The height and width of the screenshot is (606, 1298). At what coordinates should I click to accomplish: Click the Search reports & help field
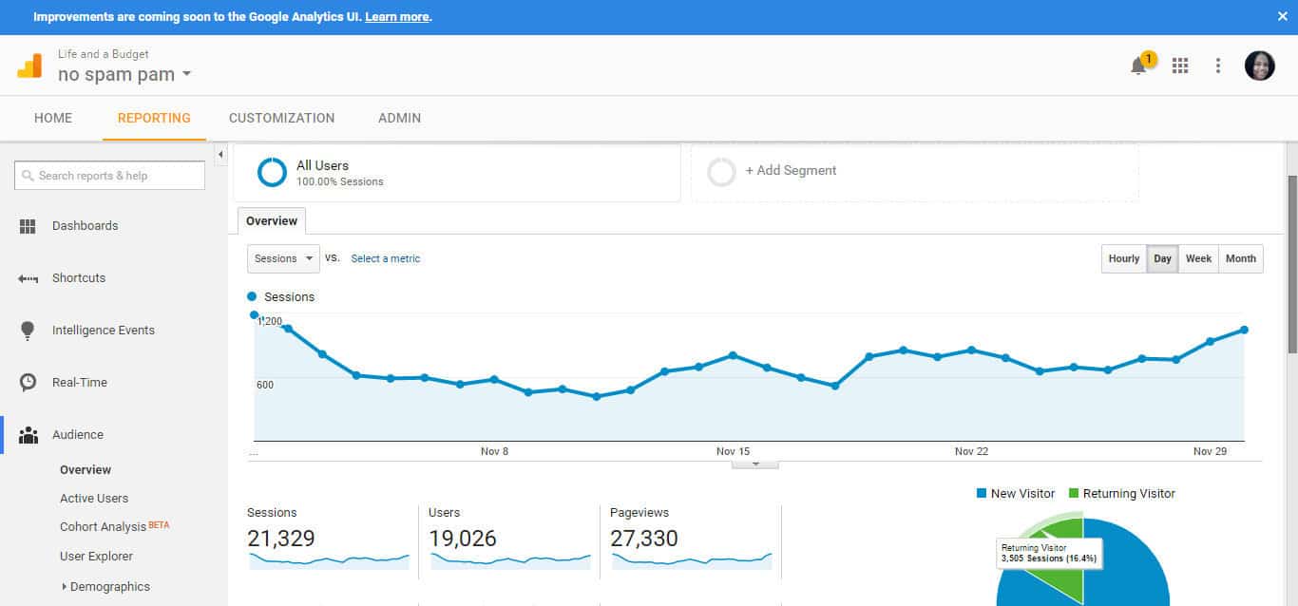coord(109,176)
